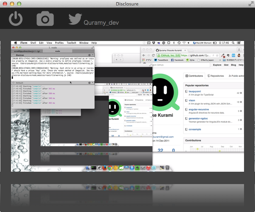Click the 17:46 clock in captured menu bar
The image size is (255, 212).
tap(225, 43)
